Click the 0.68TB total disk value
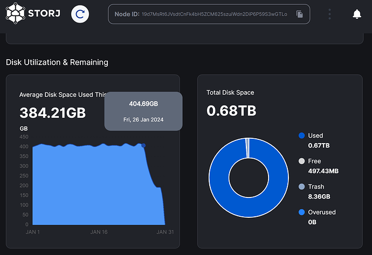The image size is (372, 255). click(231, 111)
